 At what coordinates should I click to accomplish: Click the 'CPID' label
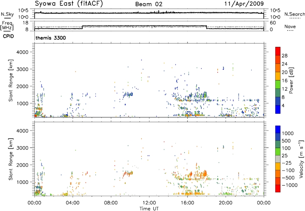pyautogui.click(x=8, y=36)
